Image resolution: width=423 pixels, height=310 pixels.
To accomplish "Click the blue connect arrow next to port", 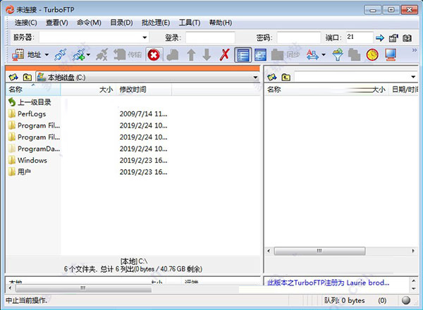I will (x=380, y=38).
